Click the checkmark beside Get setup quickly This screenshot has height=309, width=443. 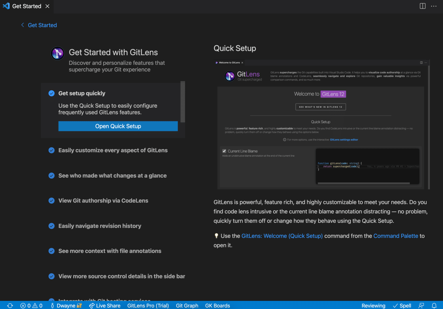coord(51,93)
